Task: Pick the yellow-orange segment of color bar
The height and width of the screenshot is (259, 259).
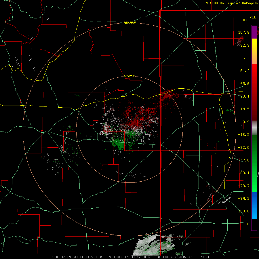Action: coord(254,51)
